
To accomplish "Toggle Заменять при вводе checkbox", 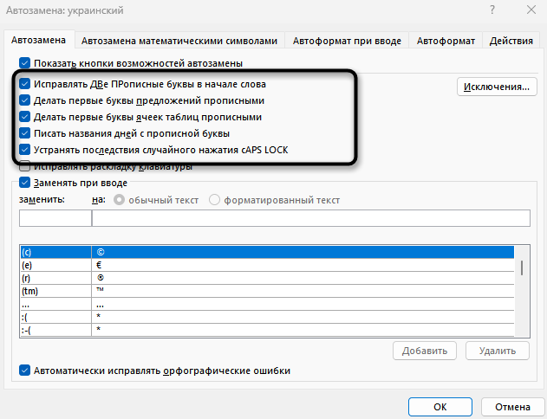I will [x=25, y=183].
